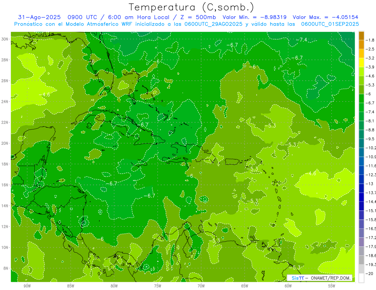Click the lime swatch between -3.9 and -4.6
Viewport: 376px width, 290px height.
pyautogui.click(x=361, y=71)
